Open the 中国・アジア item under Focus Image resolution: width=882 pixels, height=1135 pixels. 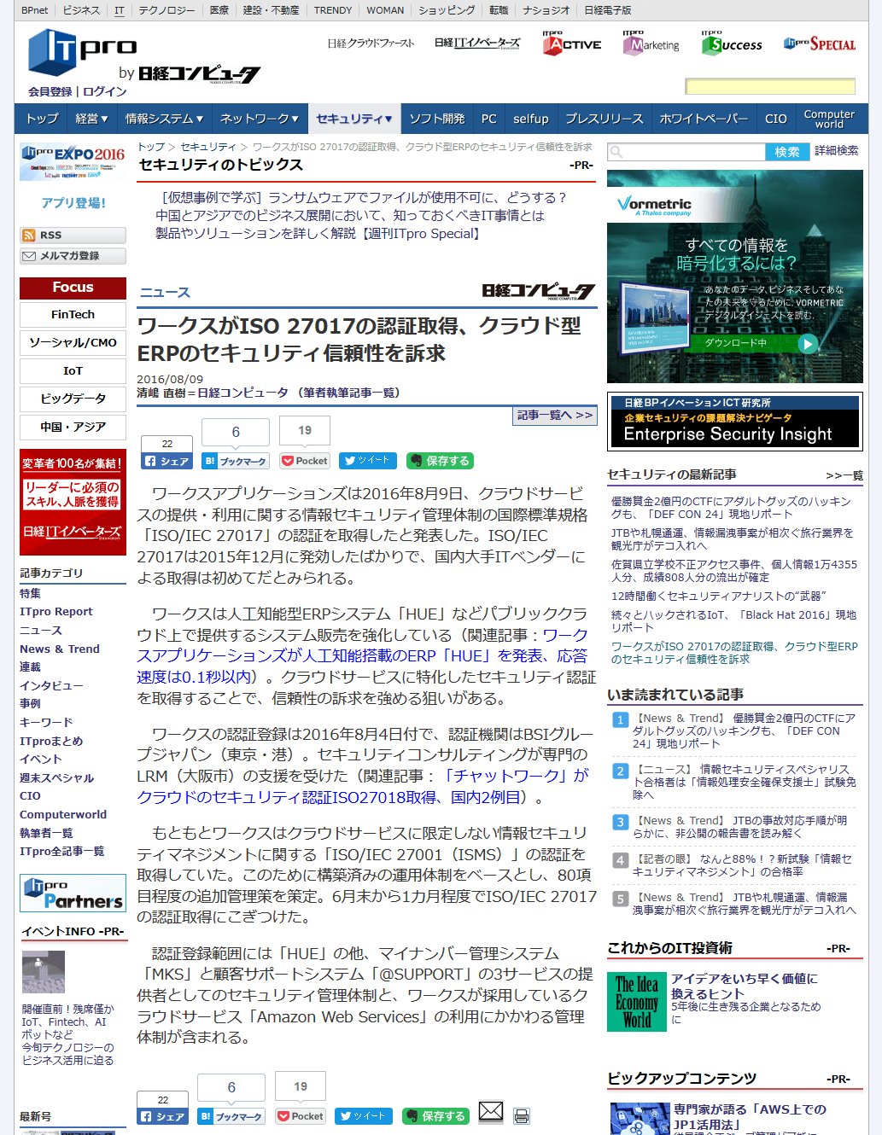(73, 428)
